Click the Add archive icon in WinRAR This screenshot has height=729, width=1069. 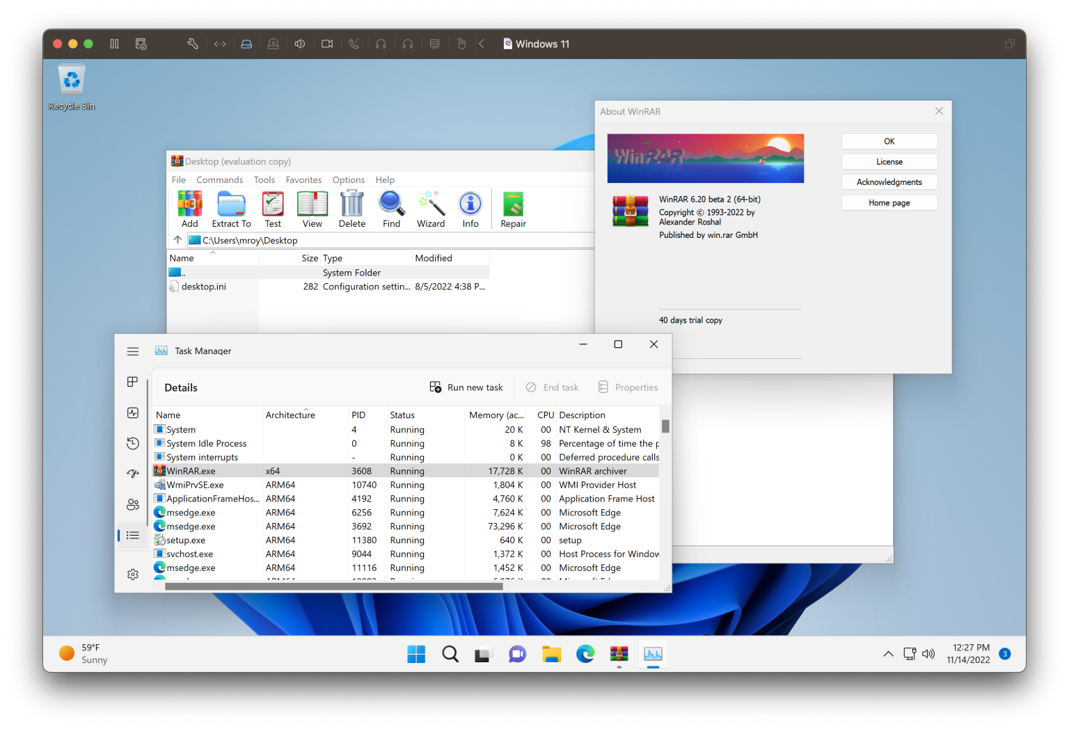(x=189, y=209)
